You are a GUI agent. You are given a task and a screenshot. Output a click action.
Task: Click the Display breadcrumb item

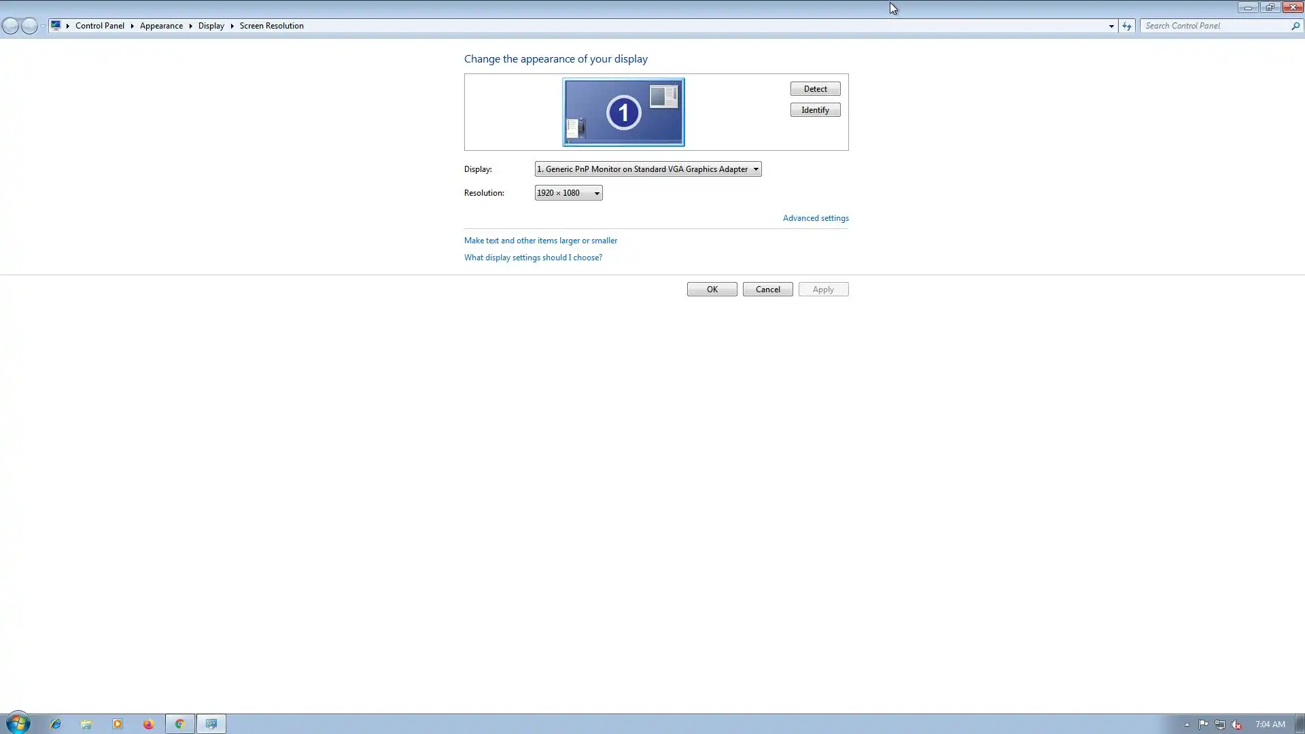(x=211, y=26)
